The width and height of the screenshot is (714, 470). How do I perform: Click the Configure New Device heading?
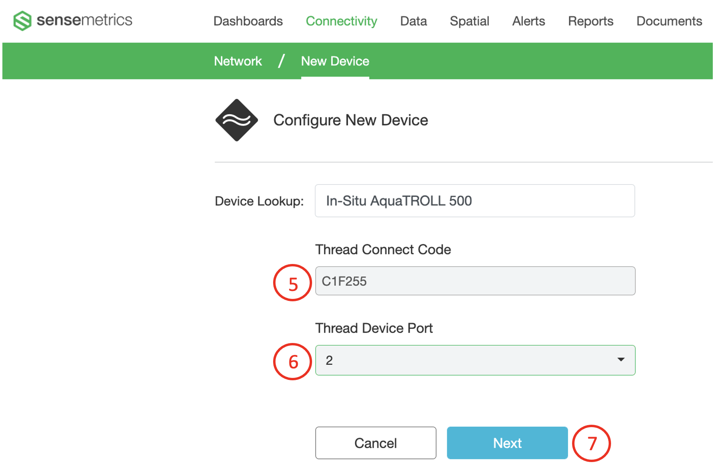click(x=351, y=120)
